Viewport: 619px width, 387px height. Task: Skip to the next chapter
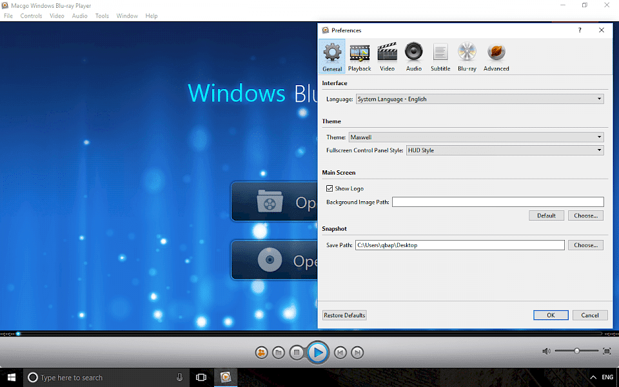357,352
